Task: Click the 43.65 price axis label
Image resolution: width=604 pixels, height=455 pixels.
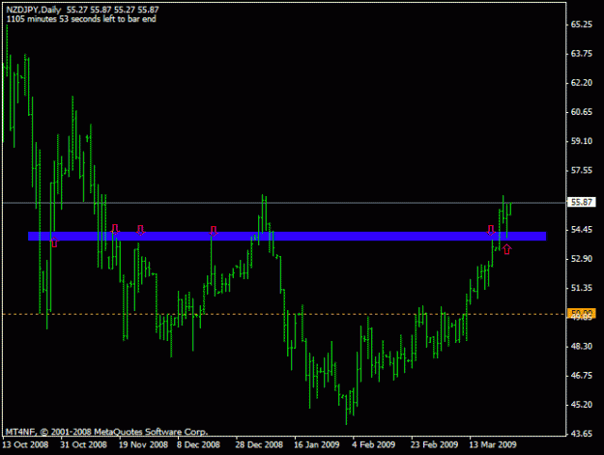Action: coord(581,434)
